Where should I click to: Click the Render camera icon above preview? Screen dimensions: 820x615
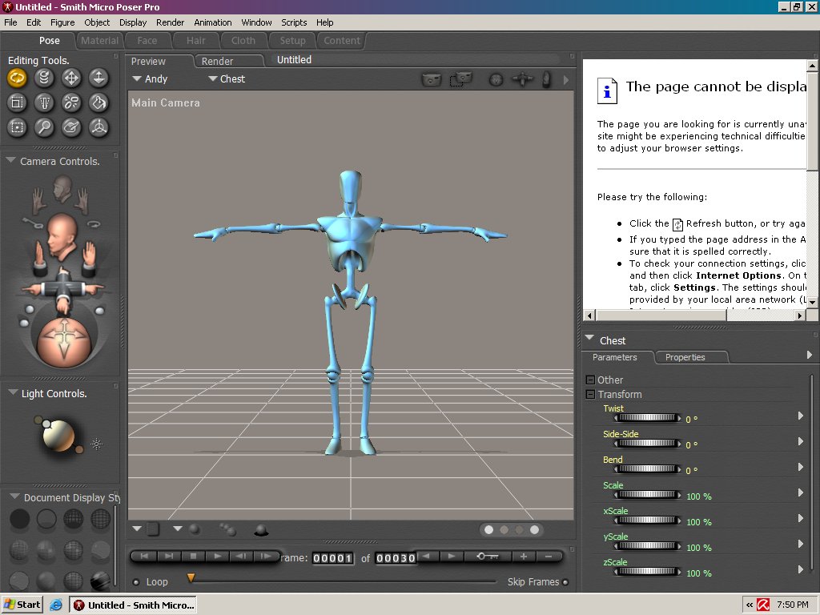point(432,79)
